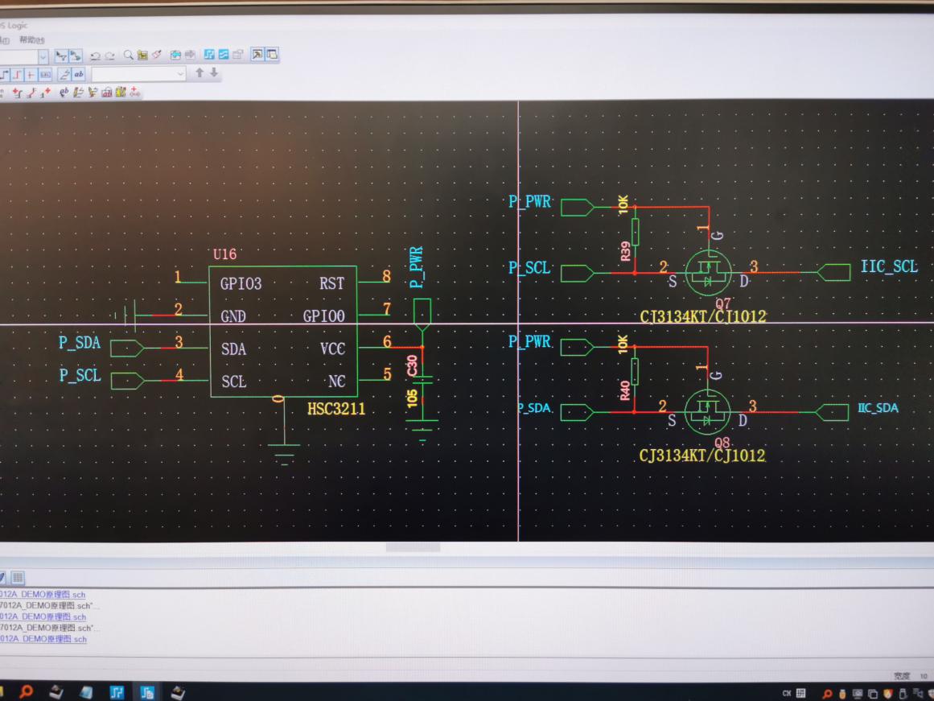The width and height of the screenshot is (934, 701).
Task: Select the magnifying glass Zoom tool
Action: point(128,55)
